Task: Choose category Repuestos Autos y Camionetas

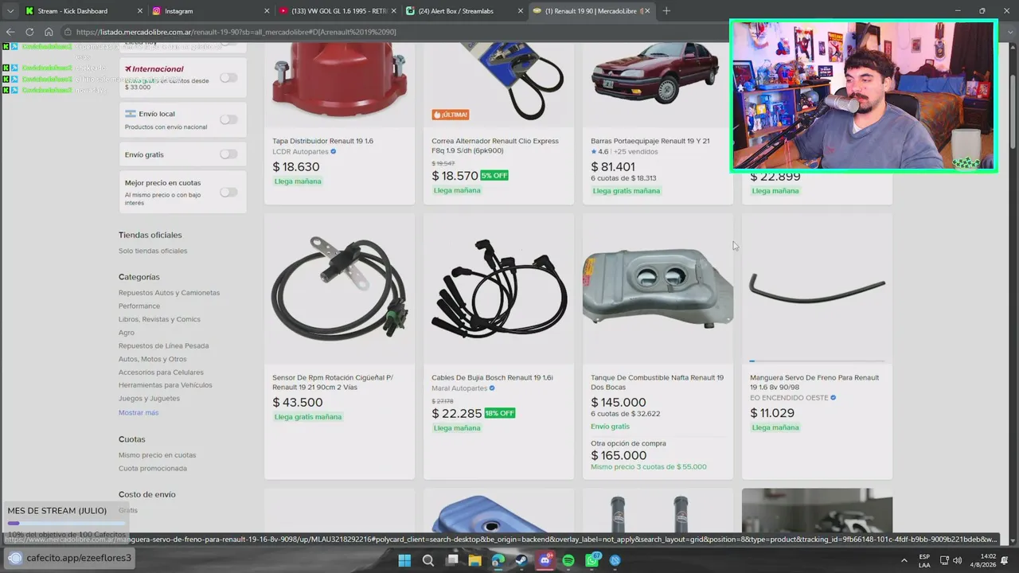Action: coord(169,293)
